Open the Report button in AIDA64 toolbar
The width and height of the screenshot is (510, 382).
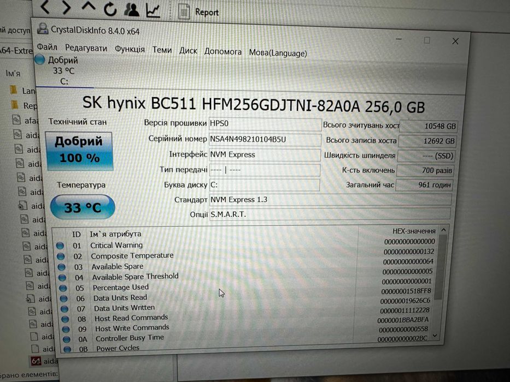198,11
